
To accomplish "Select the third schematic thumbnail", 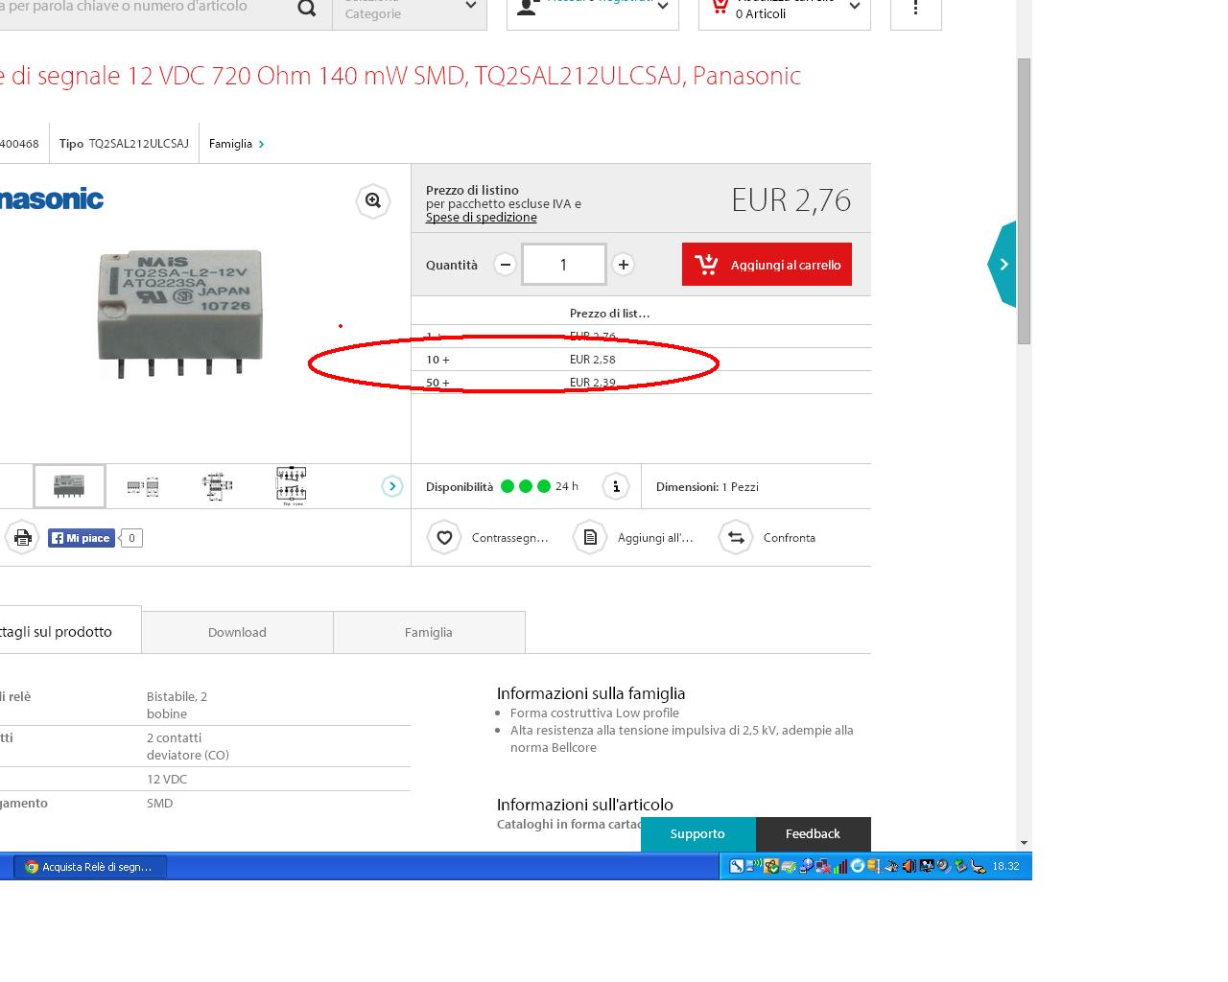I will pos(218,486).
